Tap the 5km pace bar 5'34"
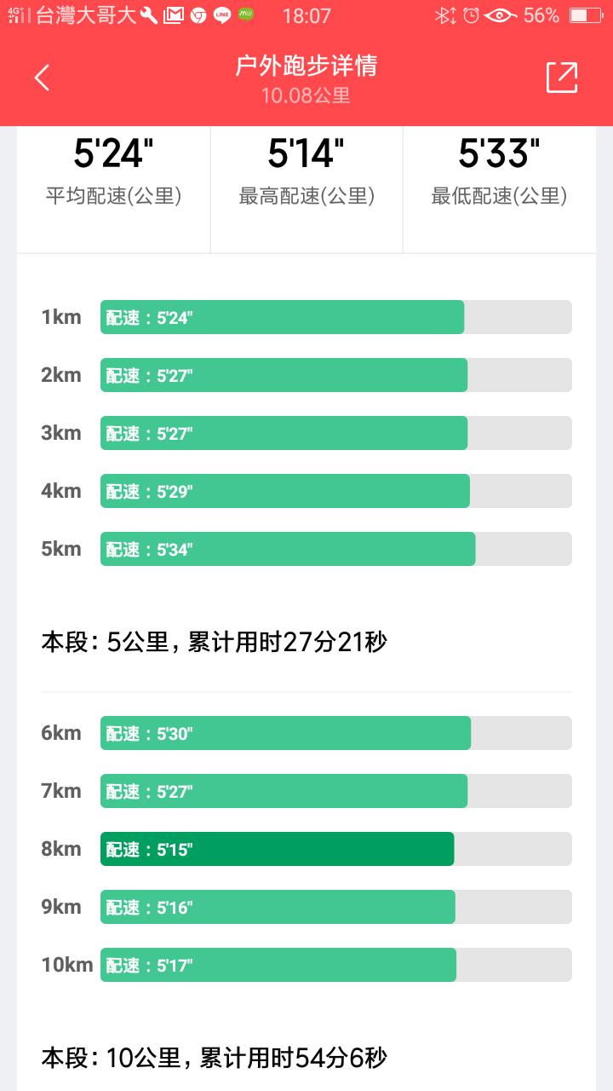This screenshot has height=1091, width=613. tap(288, 549)
